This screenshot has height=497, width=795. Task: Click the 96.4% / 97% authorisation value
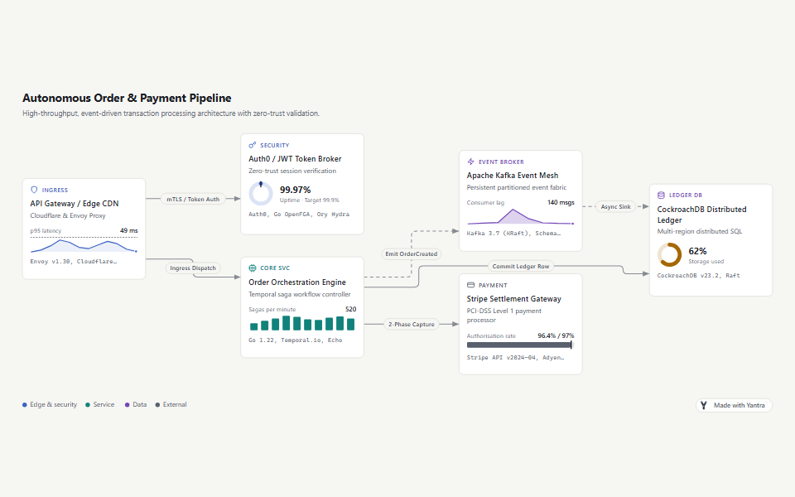coord(556,335)
